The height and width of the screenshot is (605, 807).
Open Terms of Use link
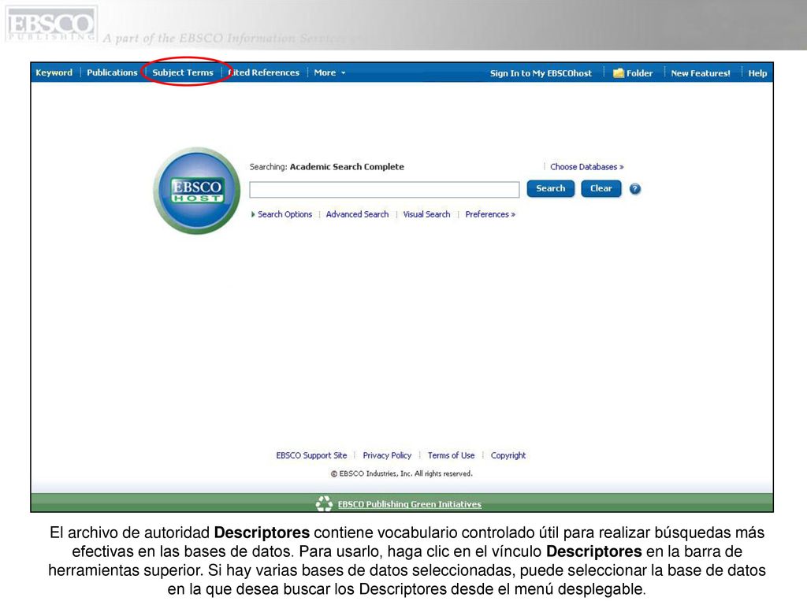tap(451, 455)
